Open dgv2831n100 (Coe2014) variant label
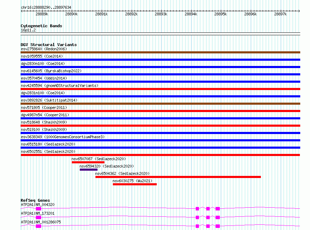 [x=43, y=93]
